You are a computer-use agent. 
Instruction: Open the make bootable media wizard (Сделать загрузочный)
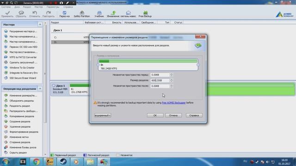tap(21, 62)
